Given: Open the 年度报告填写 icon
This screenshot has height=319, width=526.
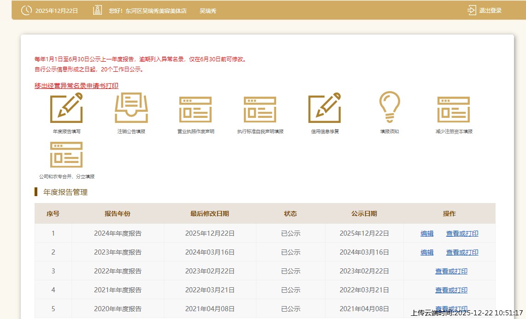Looking at the screenshot, I should click(66, 108).
